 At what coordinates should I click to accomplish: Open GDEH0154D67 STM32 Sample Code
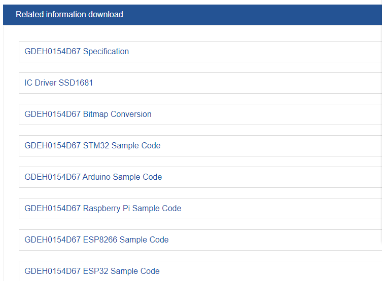(92, 146)
